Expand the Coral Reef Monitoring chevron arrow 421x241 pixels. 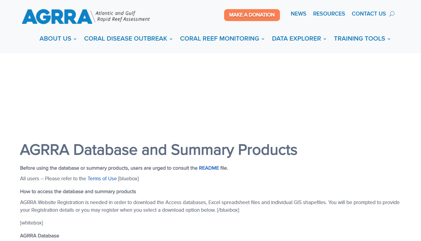(x=263, y=39)
